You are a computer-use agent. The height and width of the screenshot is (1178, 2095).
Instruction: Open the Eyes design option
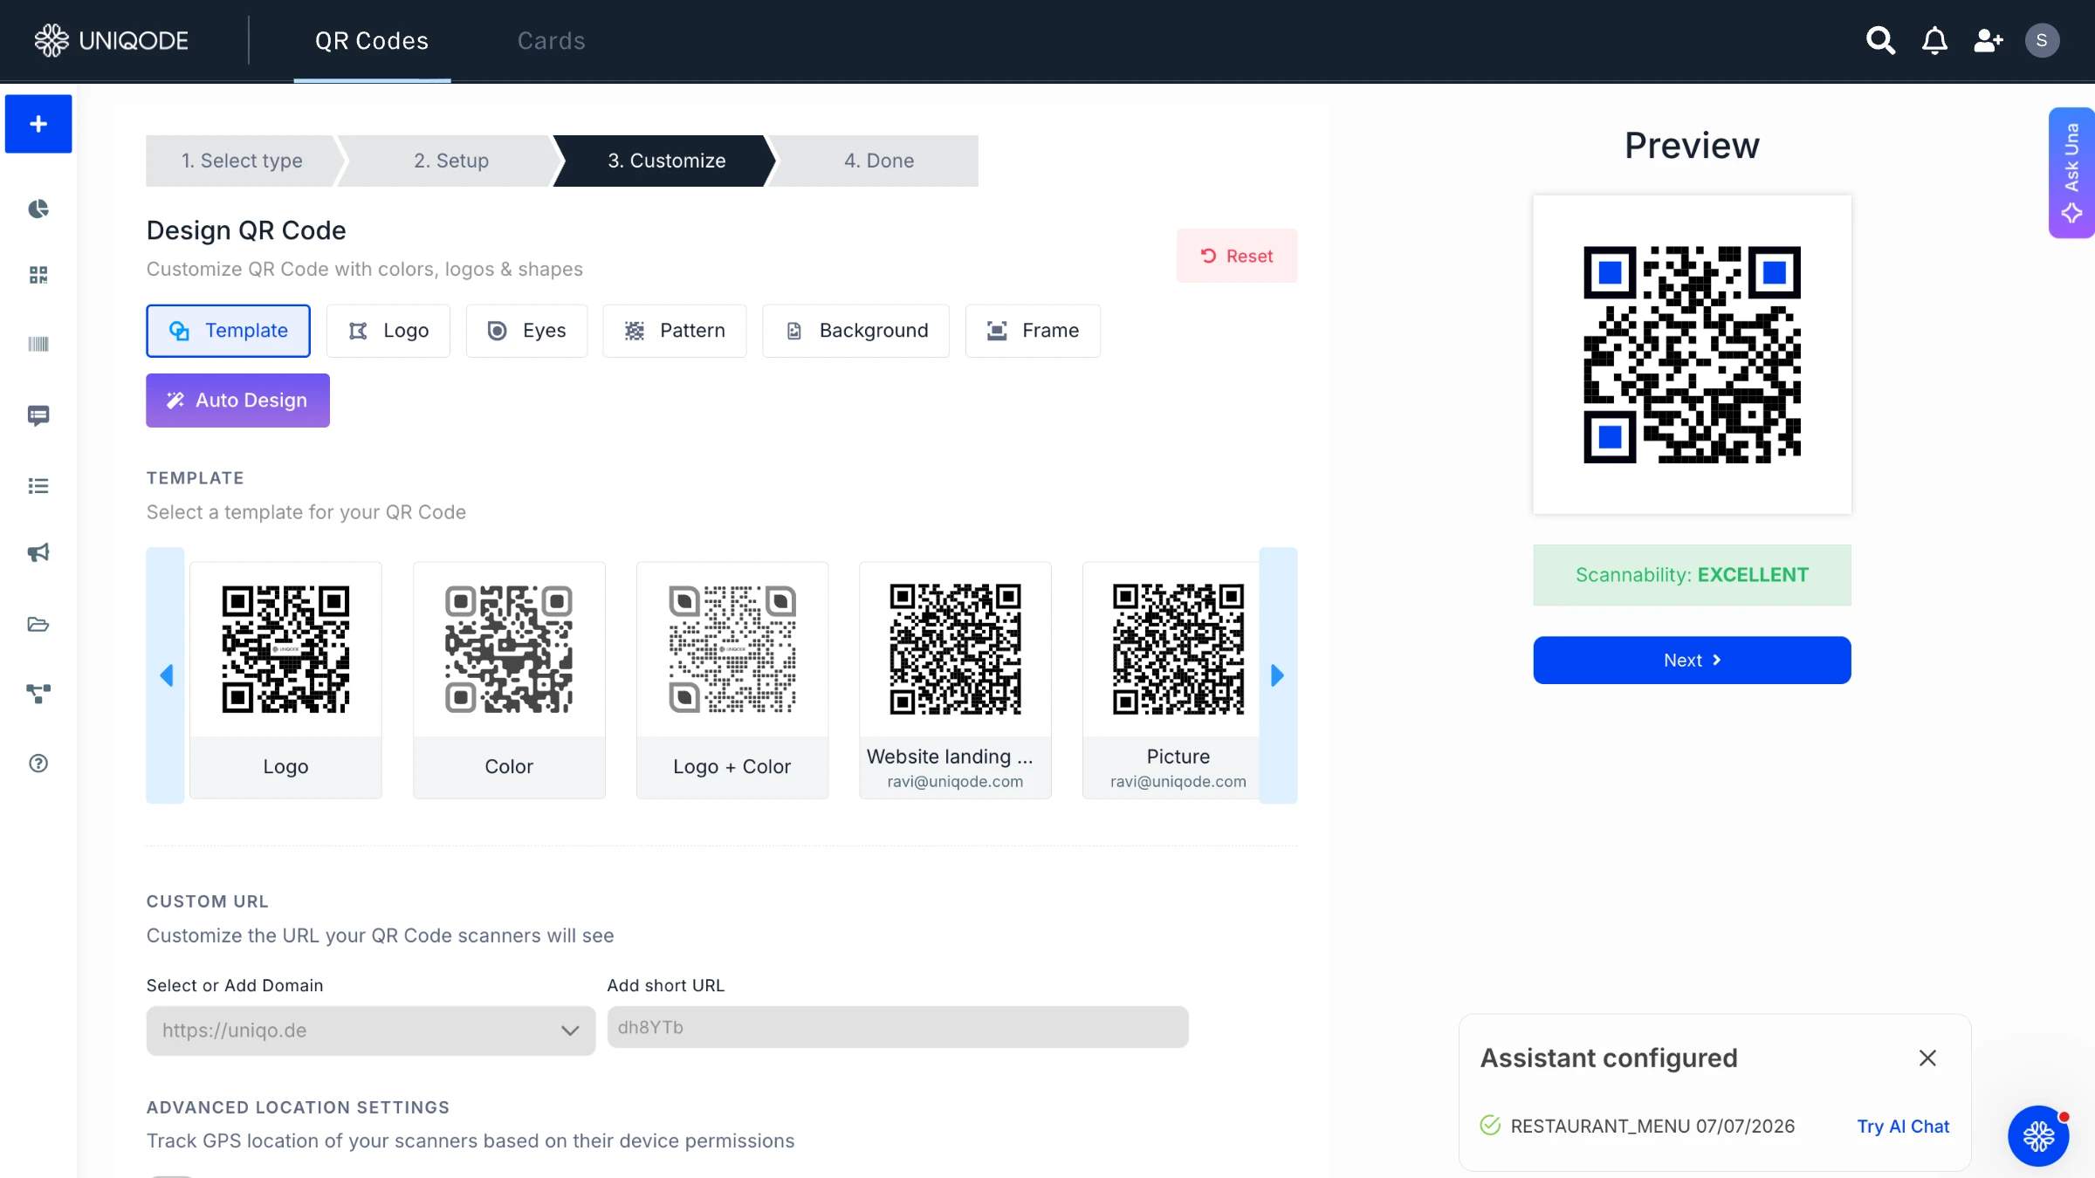pyautogui.click(x=527, y=331)
